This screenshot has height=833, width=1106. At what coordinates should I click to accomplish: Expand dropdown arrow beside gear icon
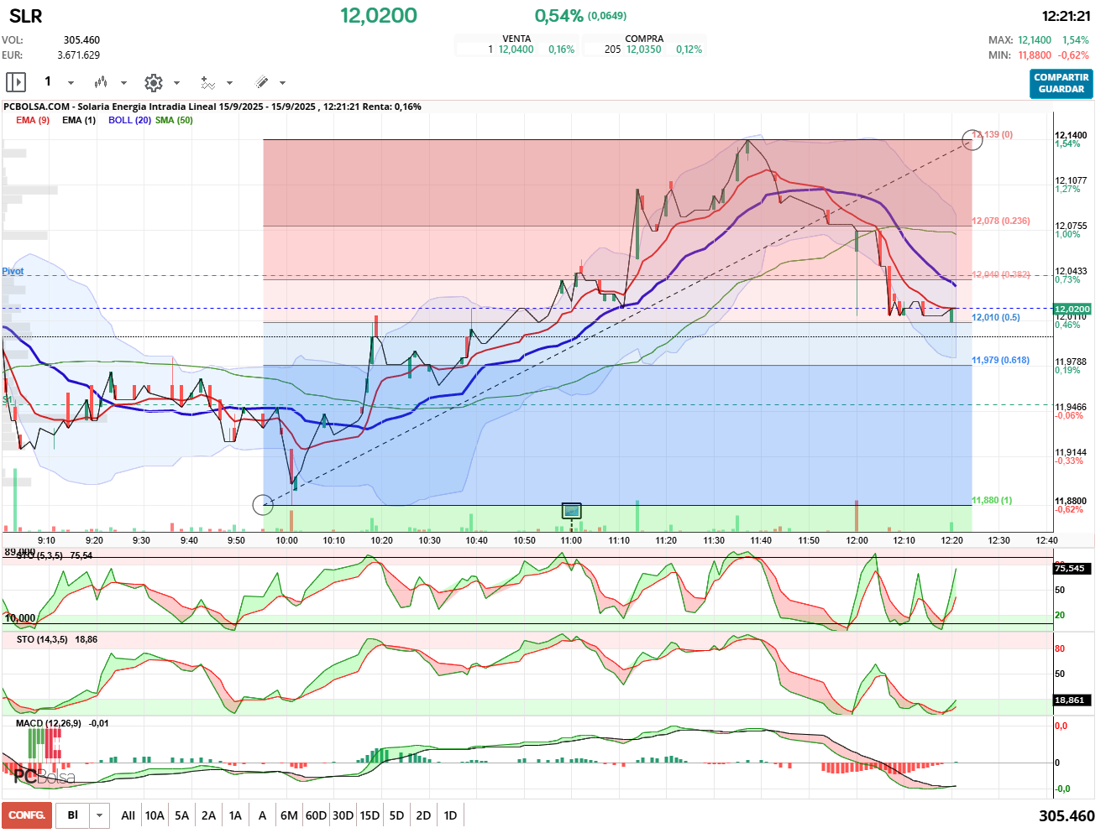coord(176,83)
